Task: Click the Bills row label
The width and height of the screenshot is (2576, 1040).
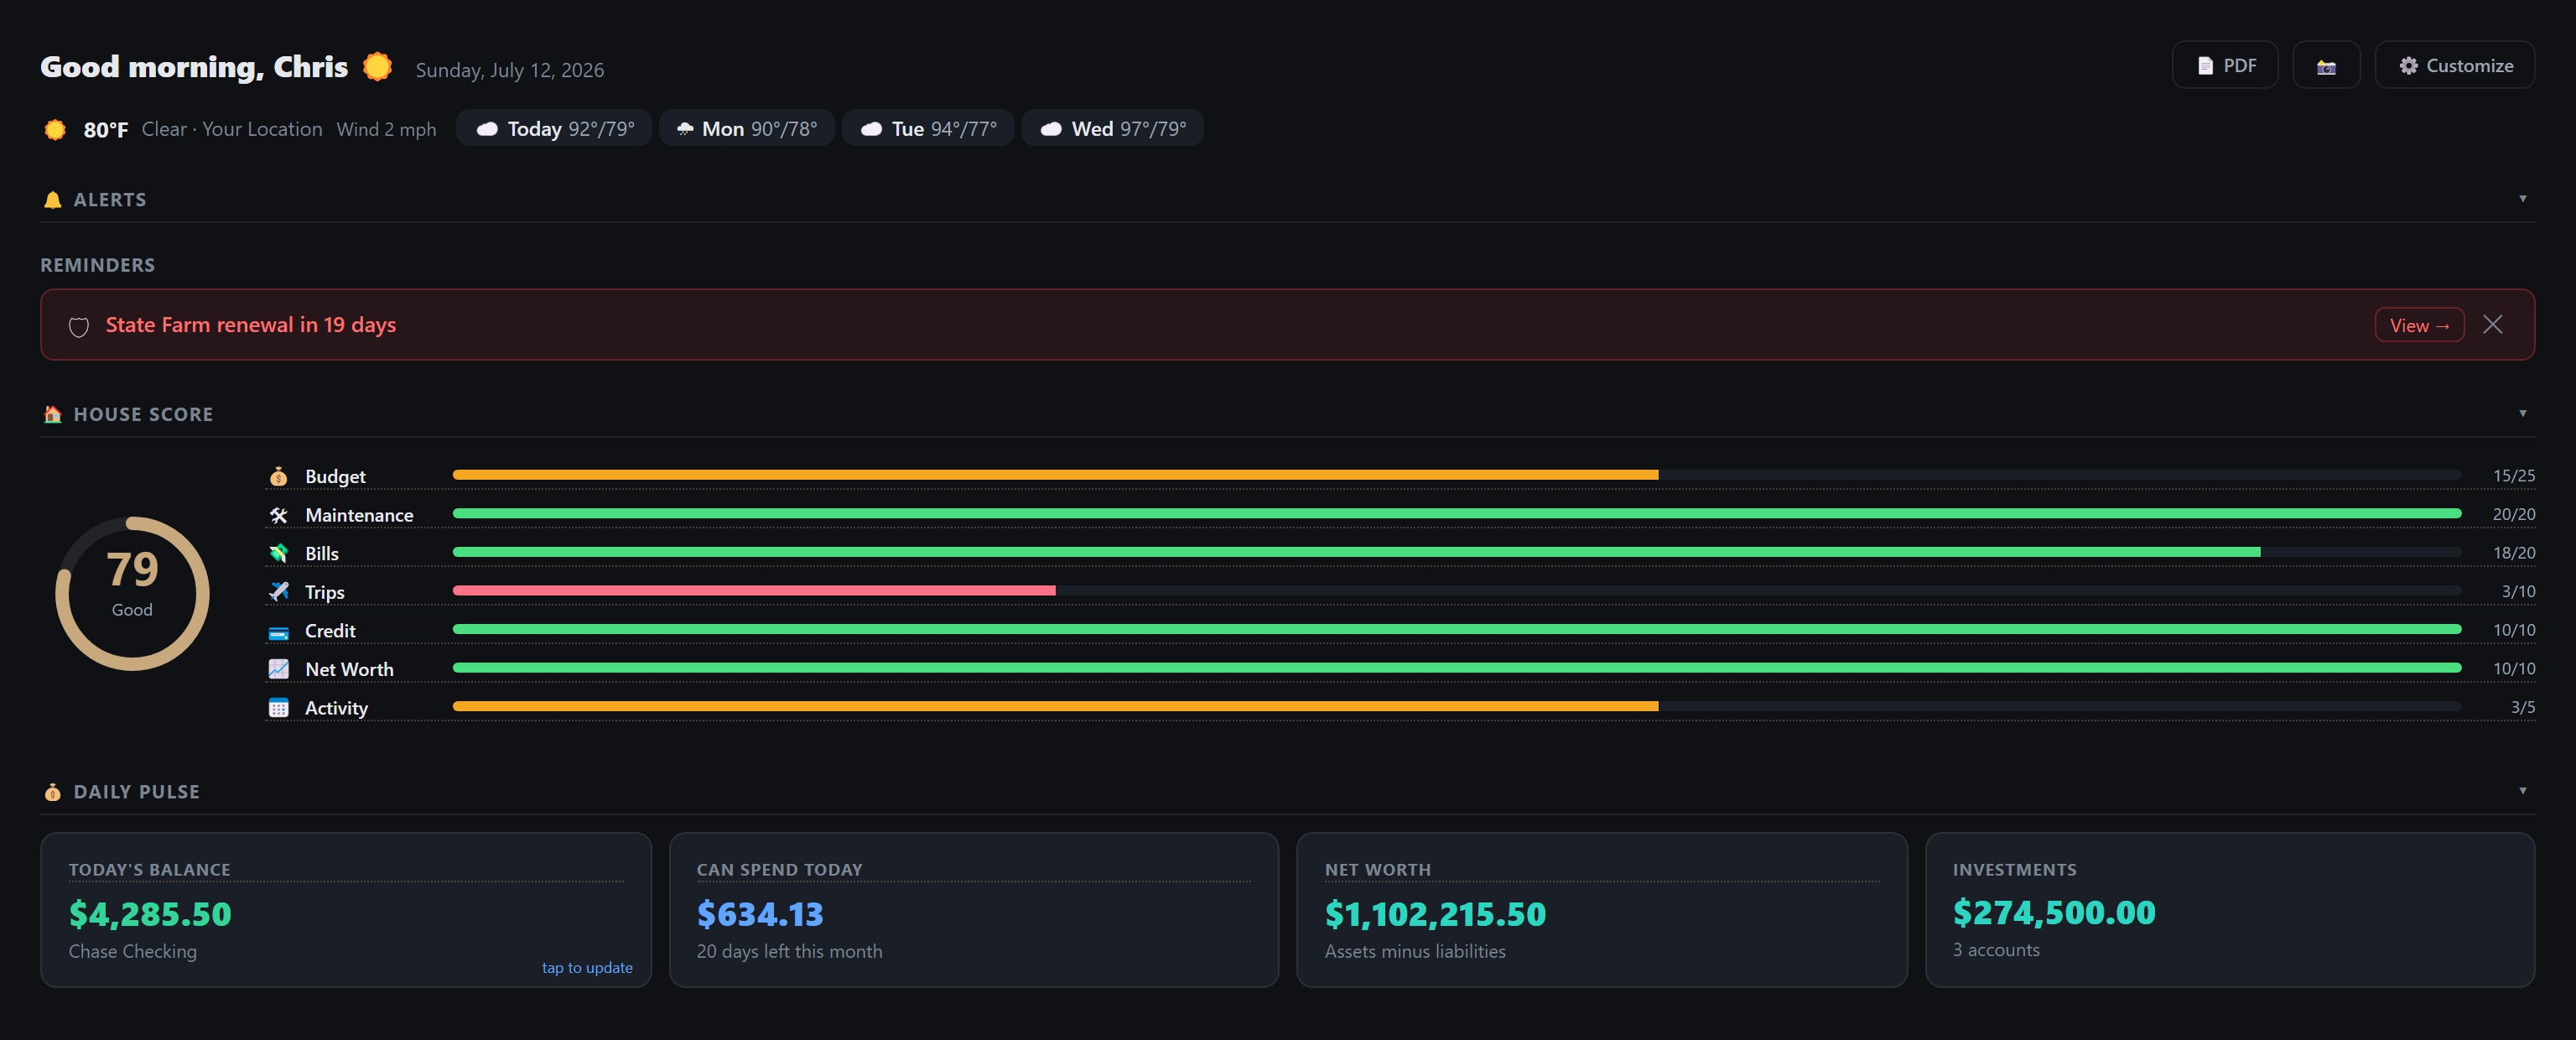Action: click(x=322, y=554)
